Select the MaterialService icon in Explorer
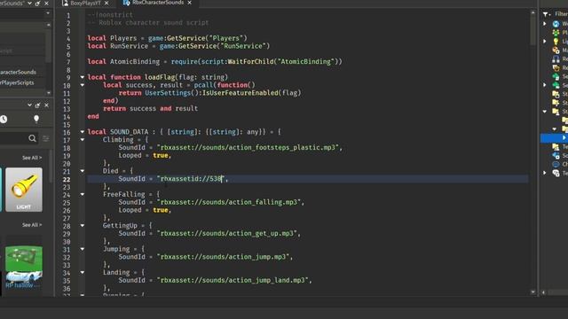The height and width of the screenshot is (319, 568). tap(556, 51)
